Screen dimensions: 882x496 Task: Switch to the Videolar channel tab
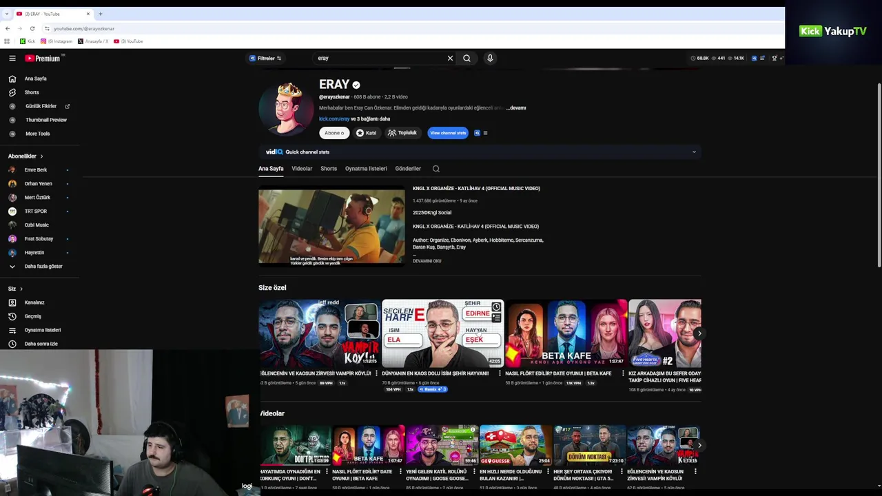[x=302, y=169]
